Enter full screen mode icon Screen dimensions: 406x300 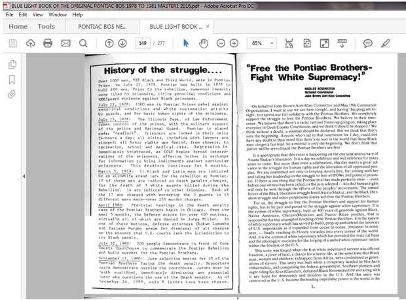point(324,43)
